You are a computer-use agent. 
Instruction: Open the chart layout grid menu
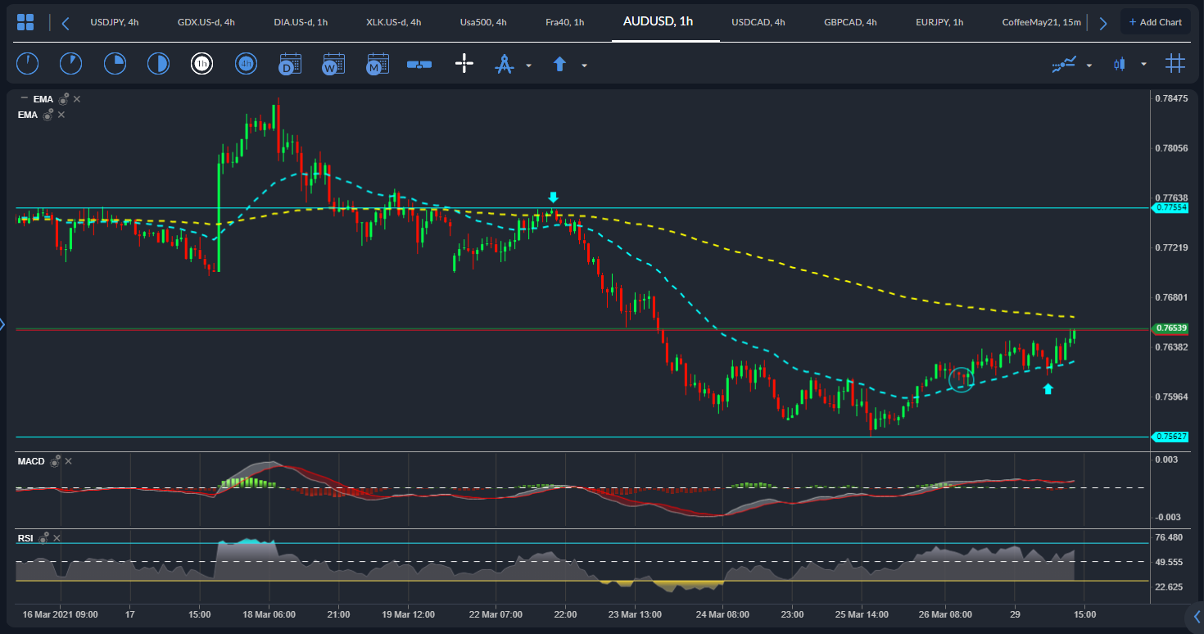pos(25,22)
